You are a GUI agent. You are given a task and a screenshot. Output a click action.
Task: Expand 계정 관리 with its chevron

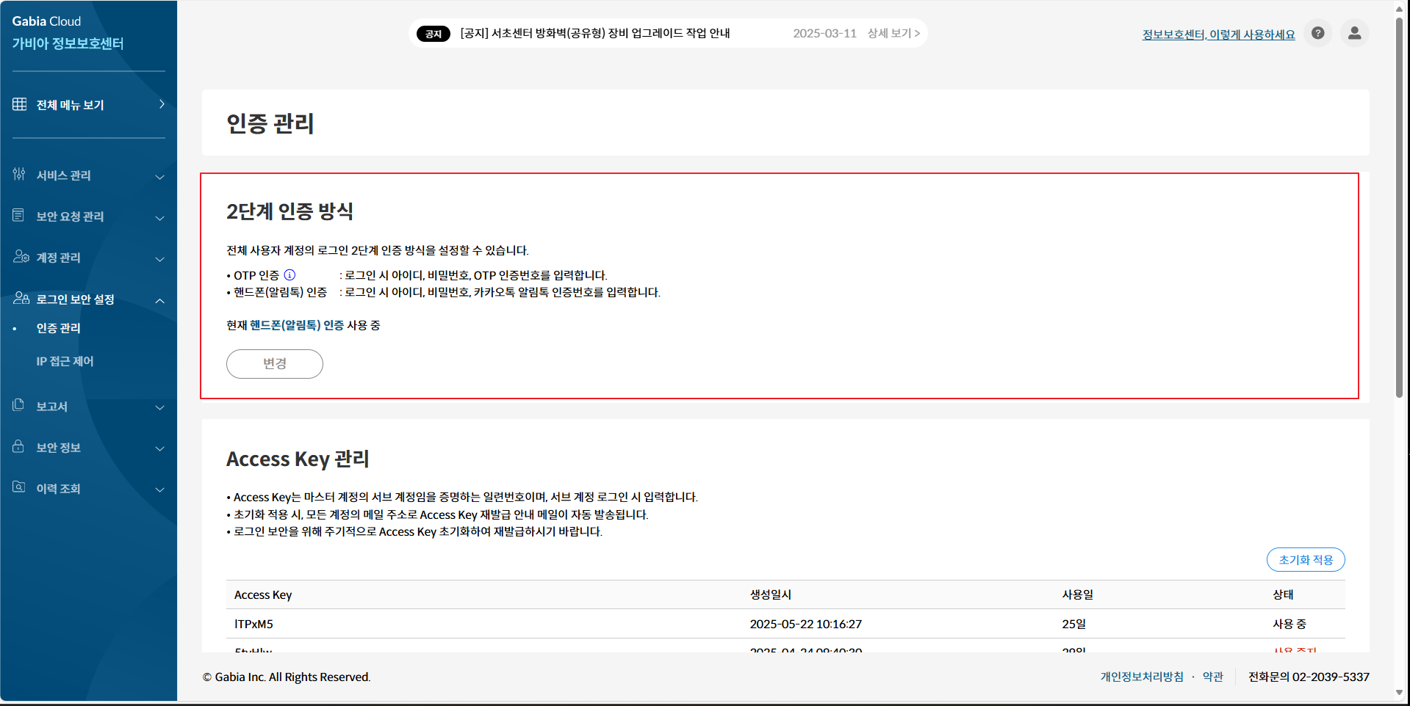[159, 258]
